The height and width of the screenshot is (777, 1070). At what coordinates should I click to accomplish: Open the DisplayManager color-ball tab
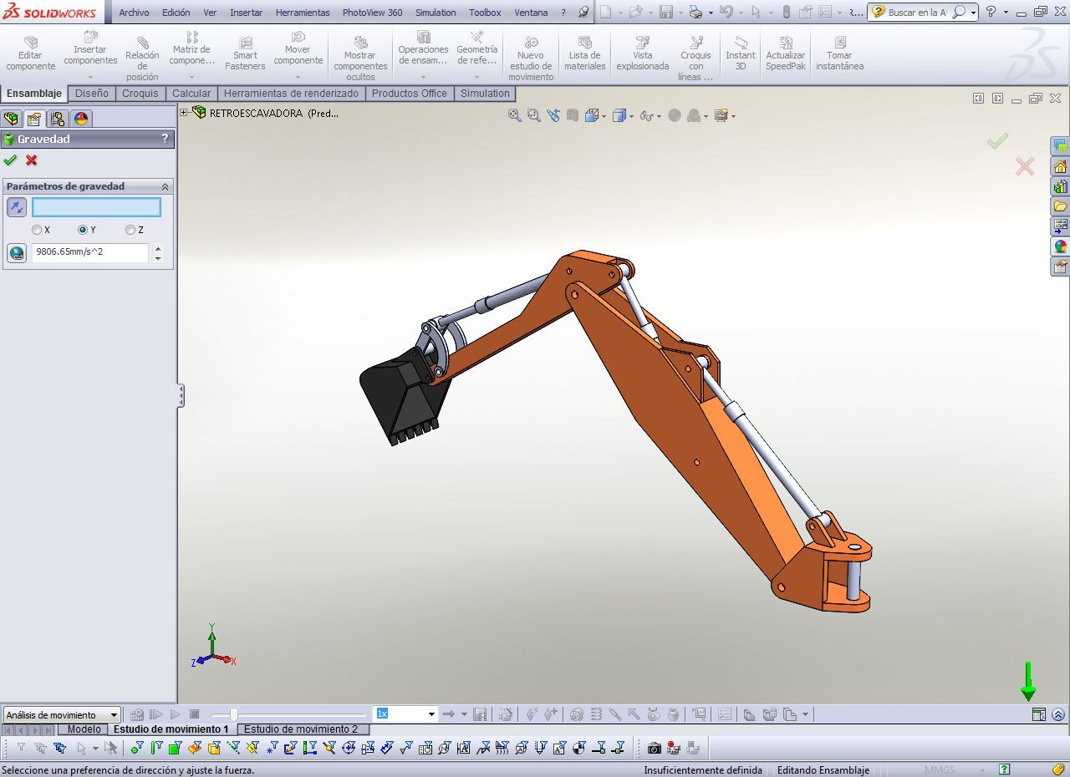click(x=80, y=119)
